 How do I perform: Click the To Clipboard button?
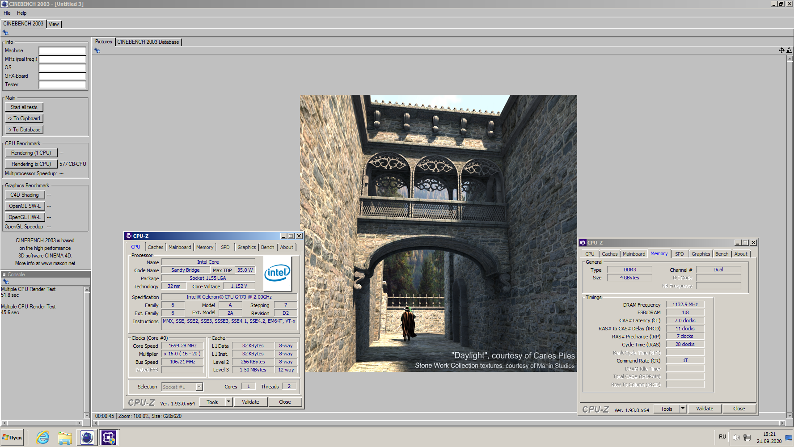pyautogui.click(x=24, y=118)
